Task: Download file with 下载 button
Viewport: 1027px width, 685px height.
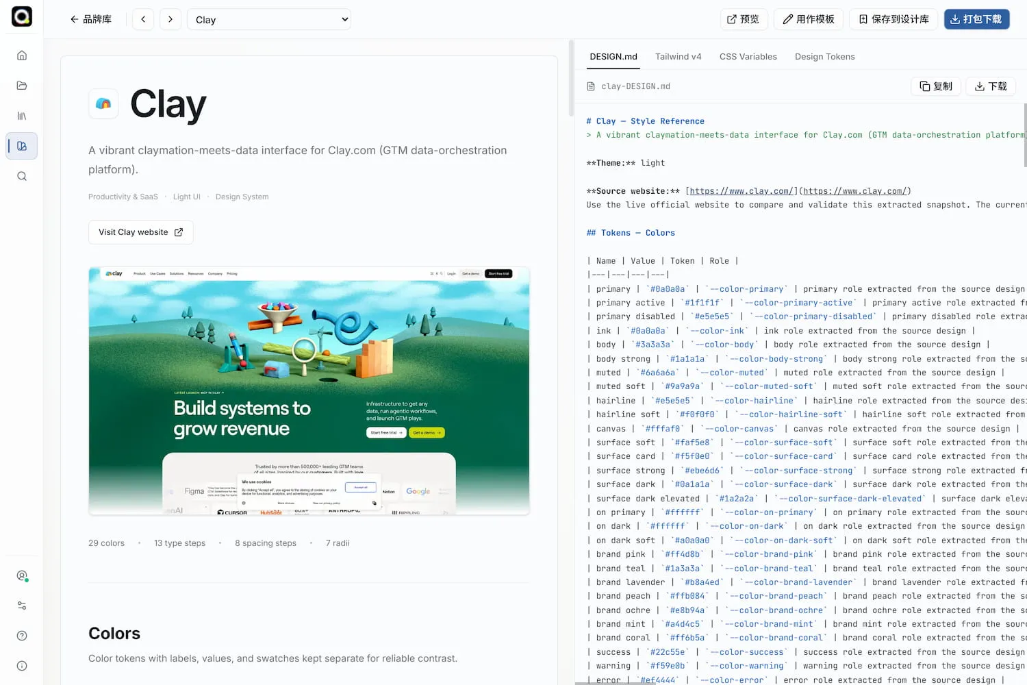Action: [991, 86]
